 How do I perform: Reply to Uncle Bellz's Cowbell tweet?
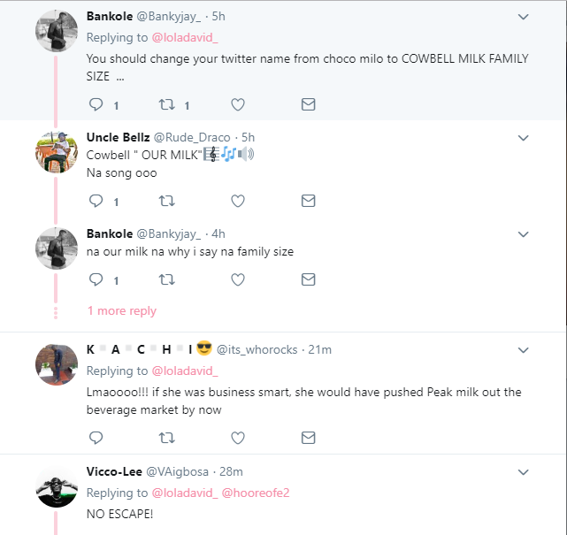pos(96,202)
